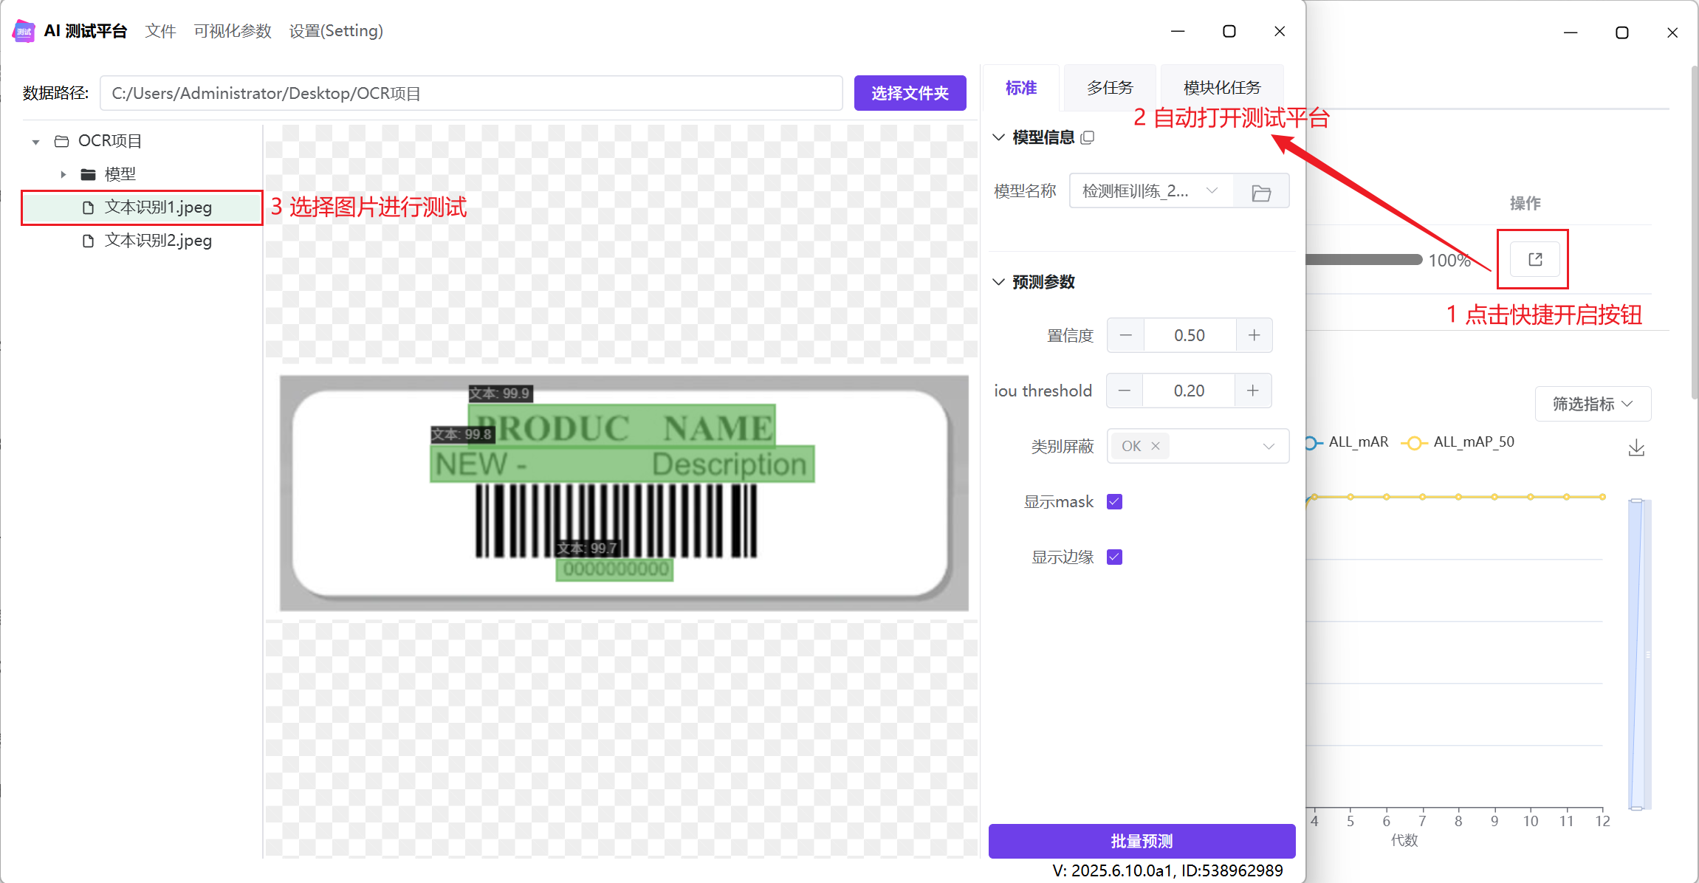The image size is (1699, 883).
Task: Increase 置信度 with plus button
Action: pyautogui.click(x=1254, y=335)
